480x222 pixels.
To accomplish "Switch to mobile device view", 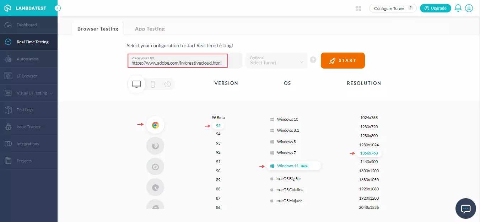I will pos(153,84).
